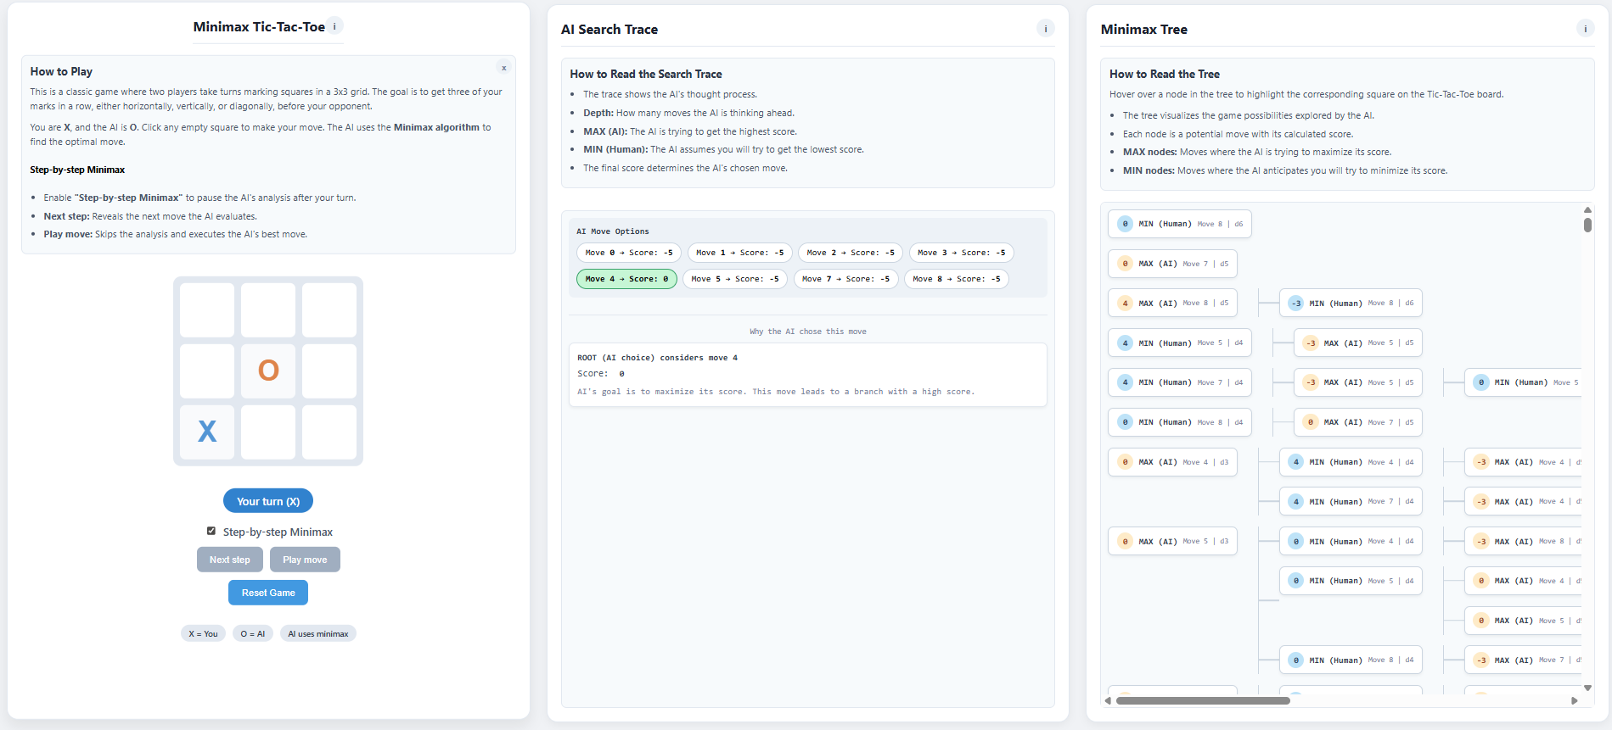Select tree node MIN (Human) Move 8 d6 scored -3
The height and width of the screenshot is (730, 1612).
[1351, 303]
